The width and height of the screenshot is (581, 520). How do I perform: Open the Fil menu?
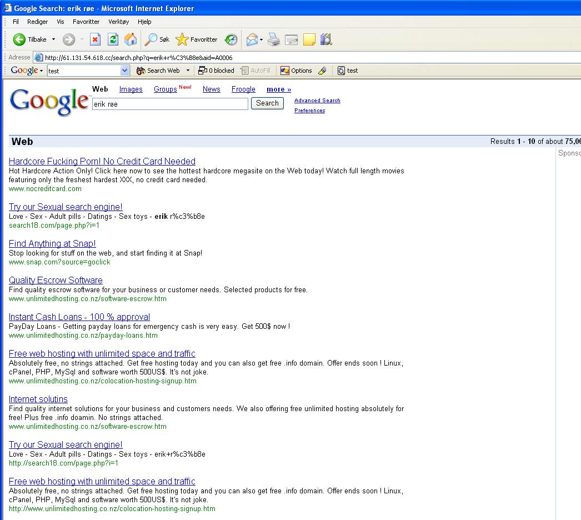point(16,22)
